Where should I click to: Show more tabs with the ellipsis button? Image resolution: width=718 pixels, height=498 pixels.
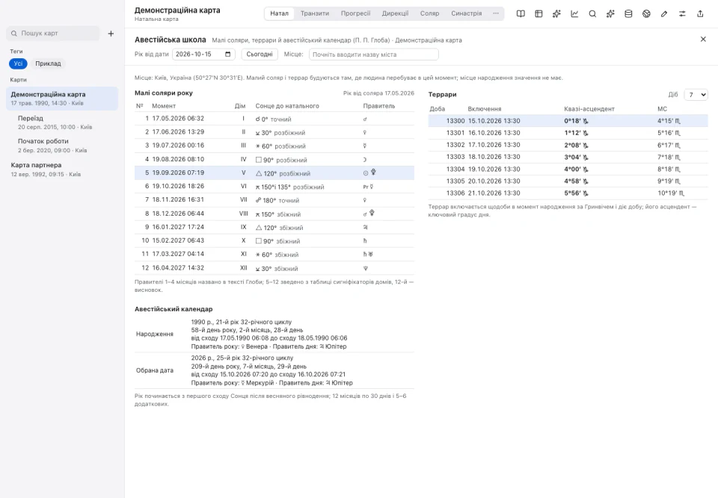495,13
